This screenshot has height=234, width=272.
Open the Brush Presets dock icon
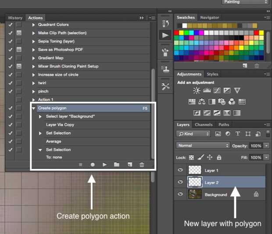(165, 52)
